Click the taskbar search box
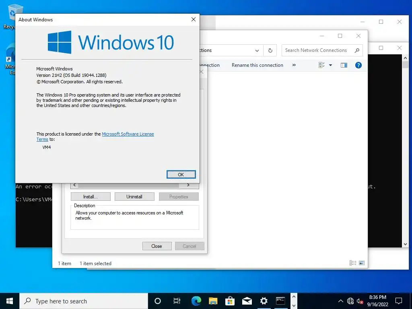The height and width of the screenshot is (309, 412). 84,301
